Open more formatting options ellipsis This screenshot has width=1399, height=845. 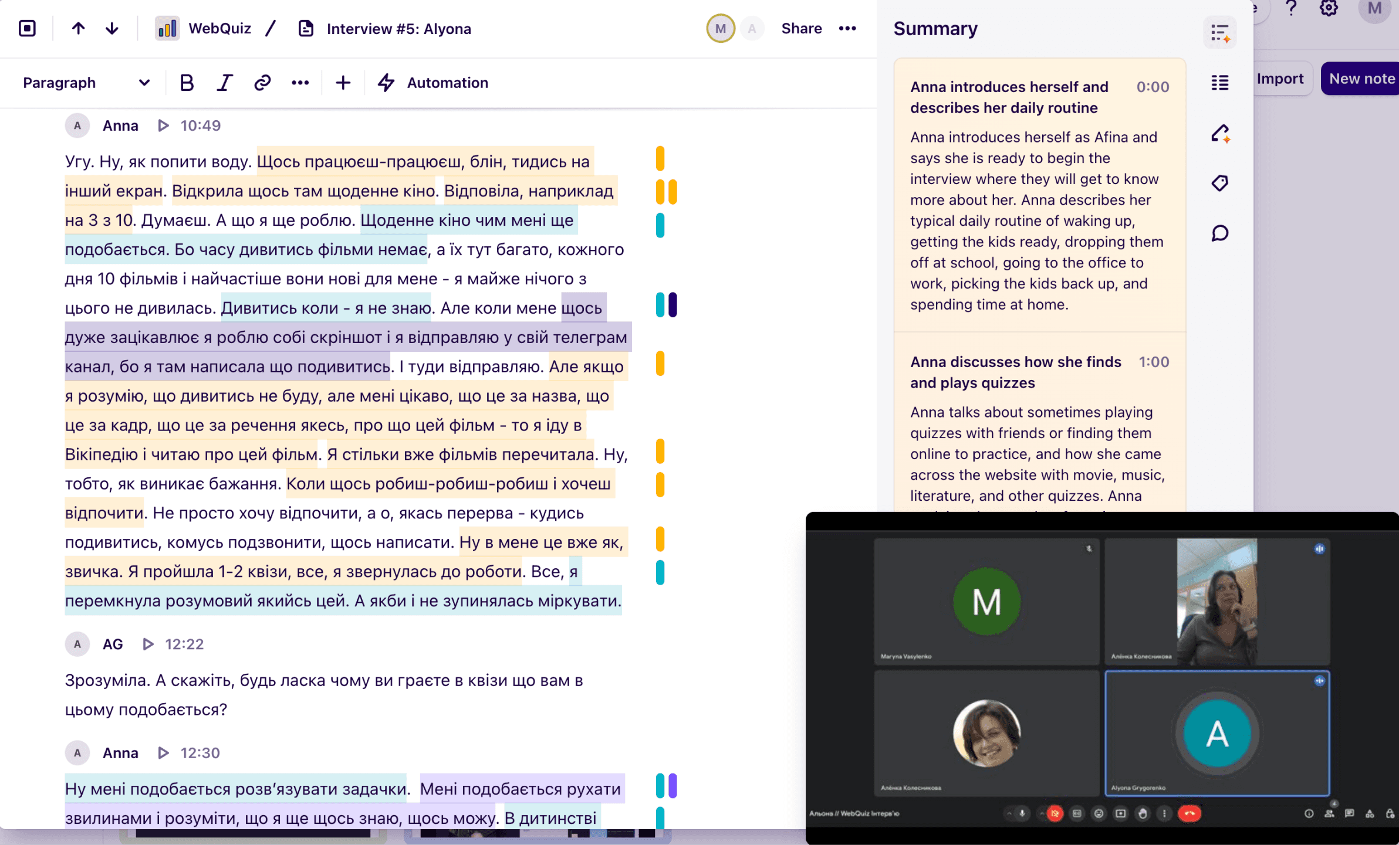[x=300, y=83]
